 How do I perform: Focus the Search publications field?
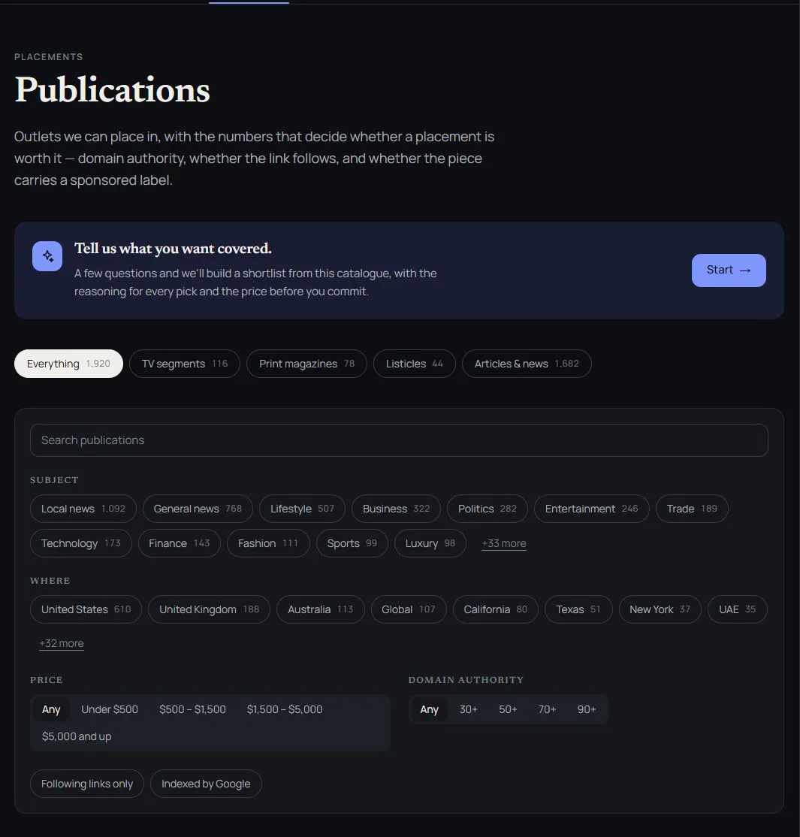click(399, 440)
